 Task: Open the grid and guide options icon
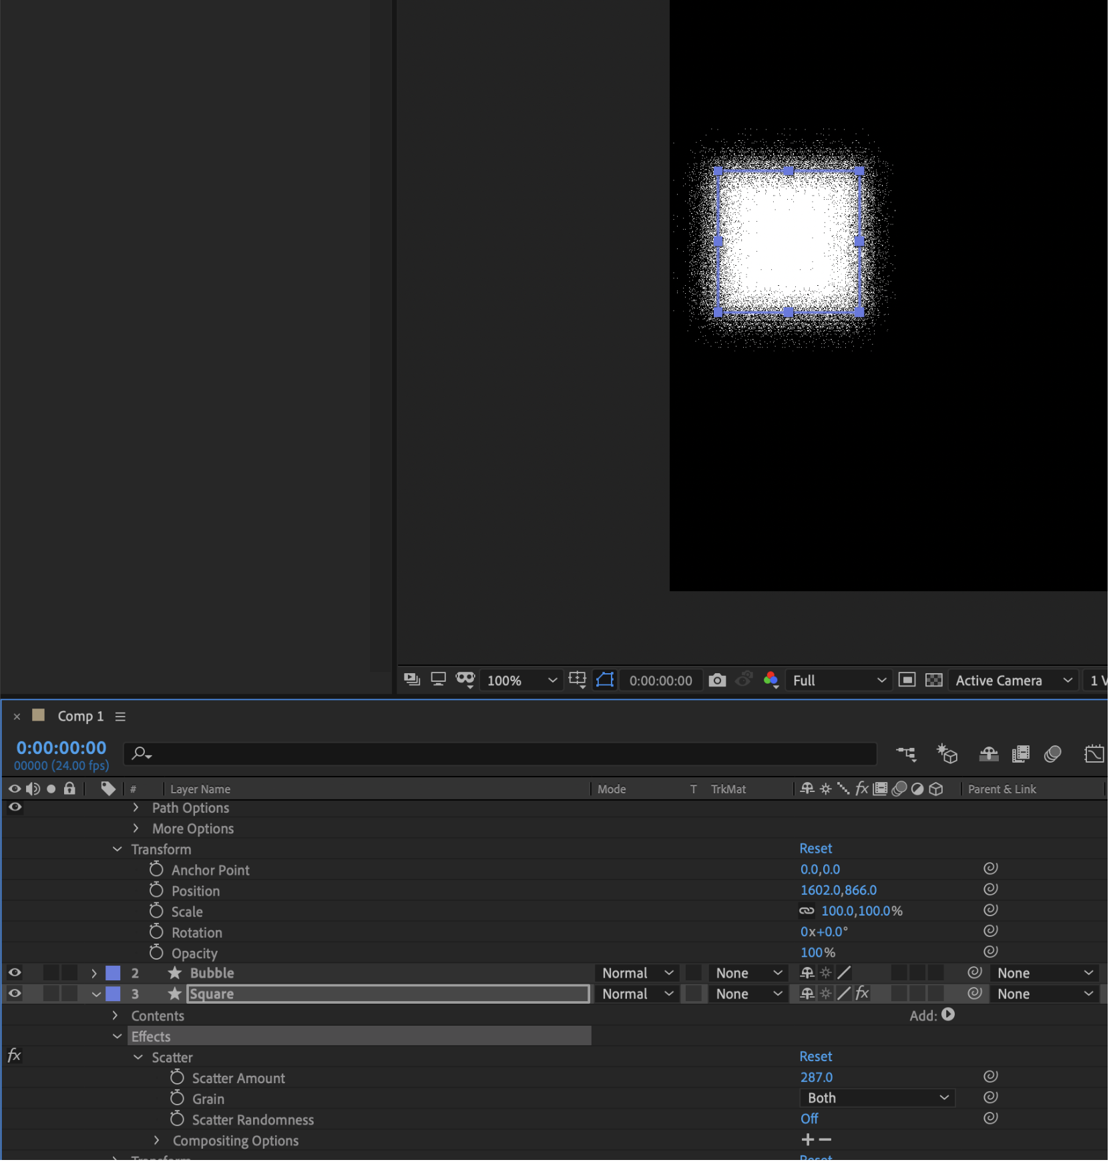point(578,681)
